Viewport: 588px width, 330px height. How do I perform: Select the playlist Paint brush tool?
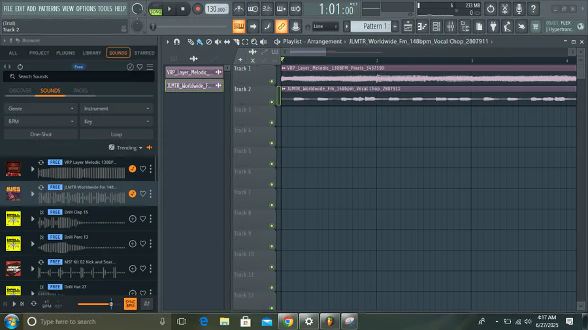click(199, 42)
